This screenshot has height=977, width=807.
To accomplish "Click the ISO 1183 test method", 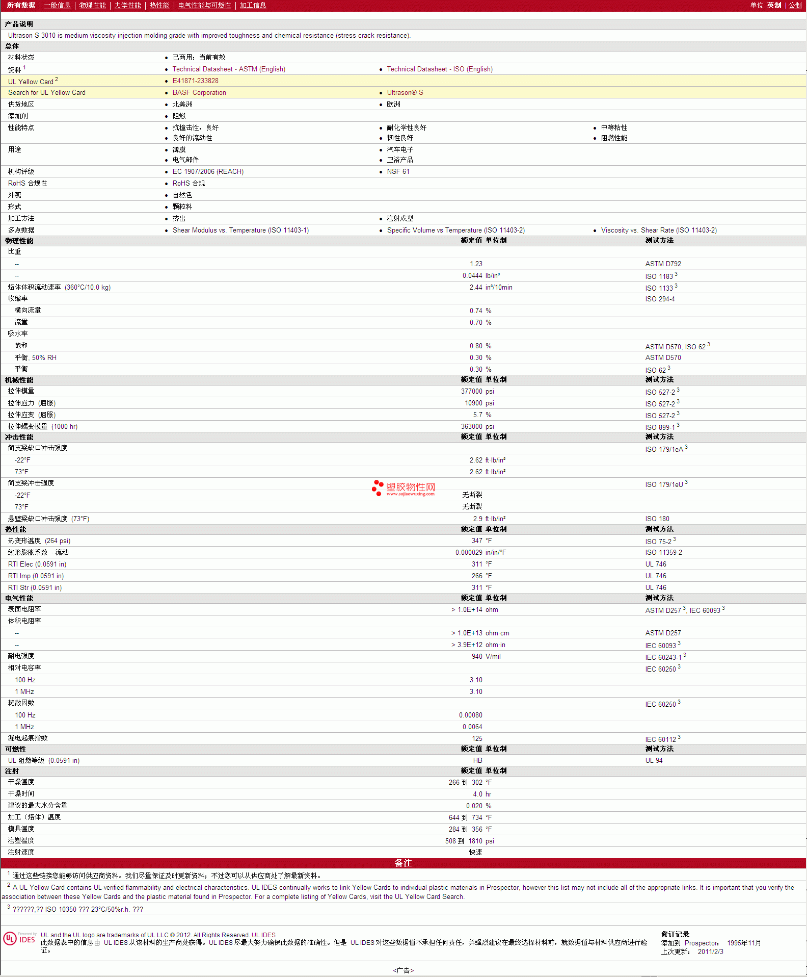I will click(659, 276).
